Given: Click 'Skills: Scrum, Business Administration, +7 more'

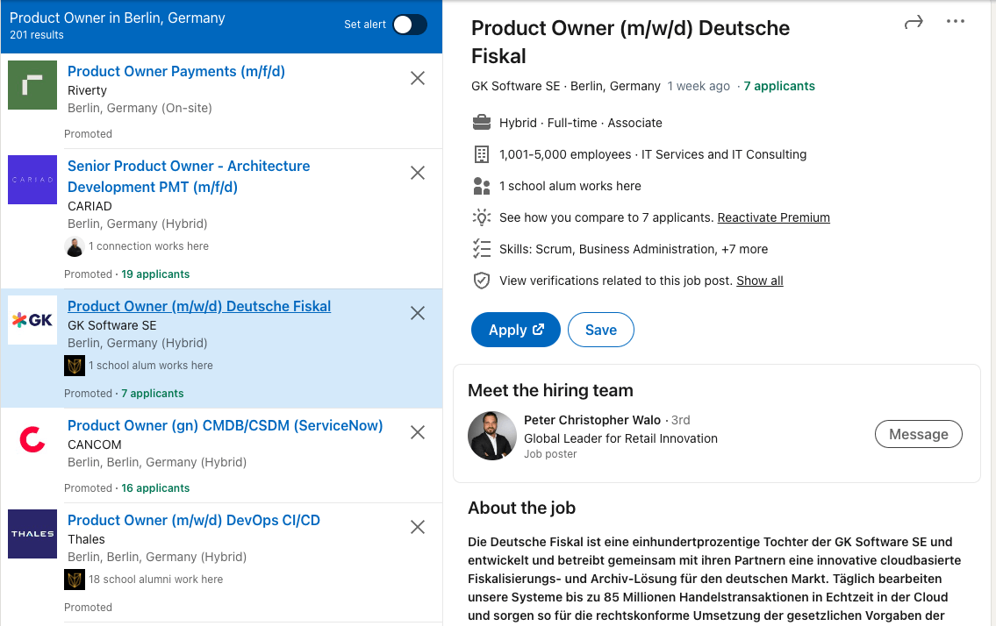Looking at the screenshot, I should coord(634,249).
